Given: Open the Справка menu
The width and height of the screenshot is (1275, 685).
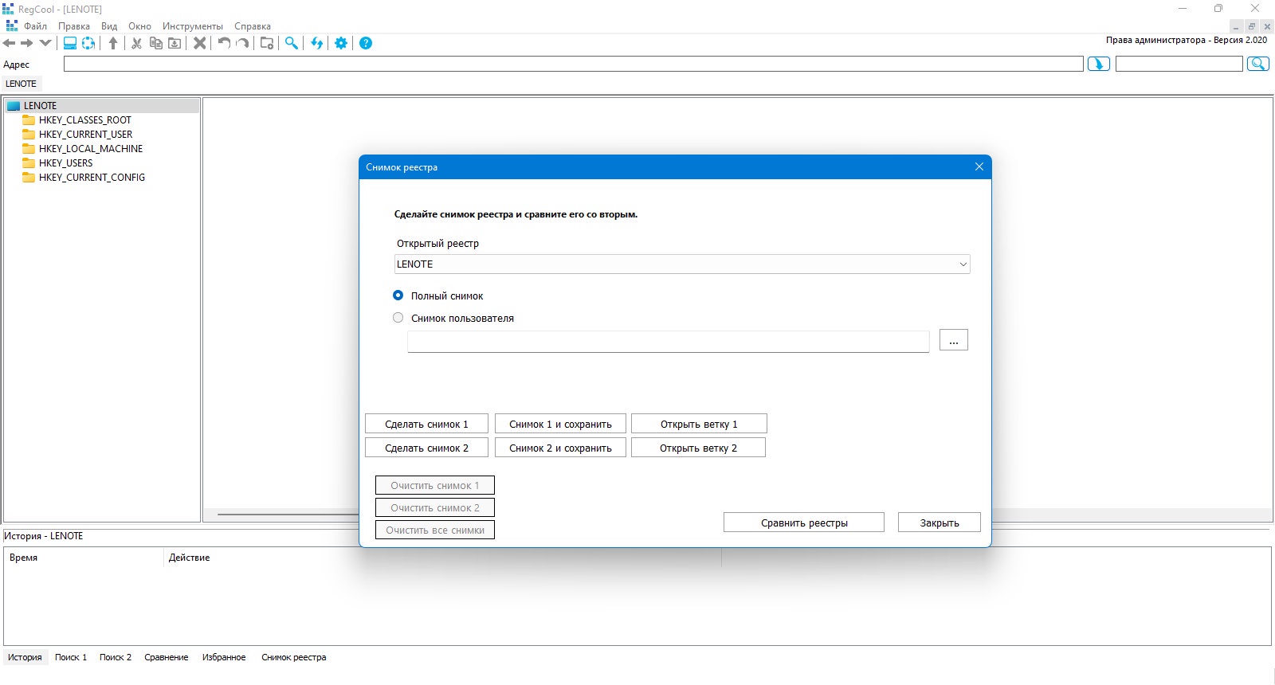Looking at the screenshot, I should 253,26.
